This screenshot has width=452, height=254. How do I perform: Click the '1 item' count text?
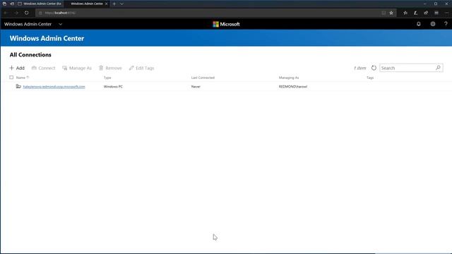click(359, 68)
